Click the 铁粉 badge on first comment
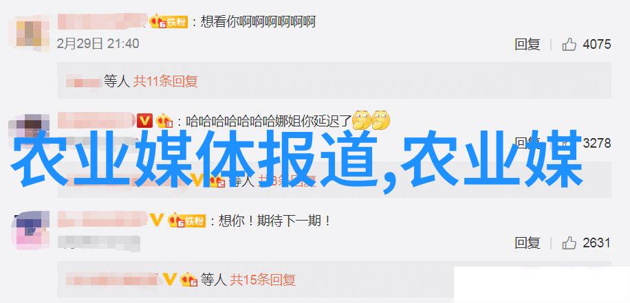Screen dimensions: 630x303 (169, 21)
